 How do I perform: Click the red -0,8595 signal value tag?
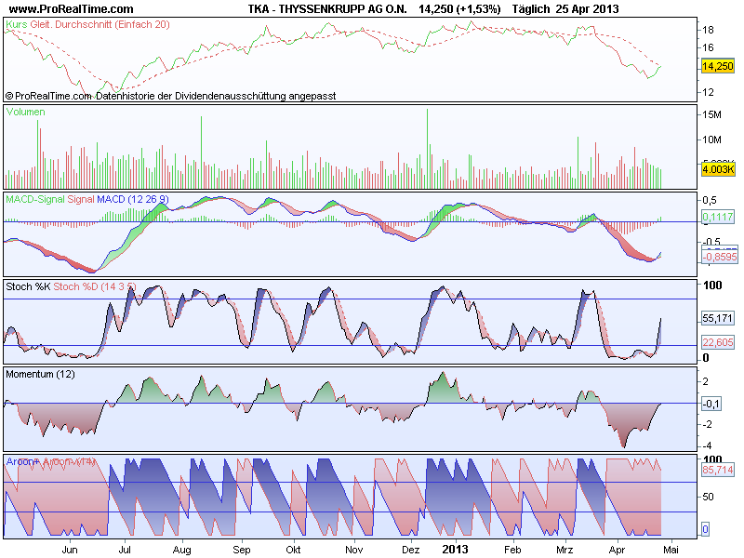click(720, 257)
